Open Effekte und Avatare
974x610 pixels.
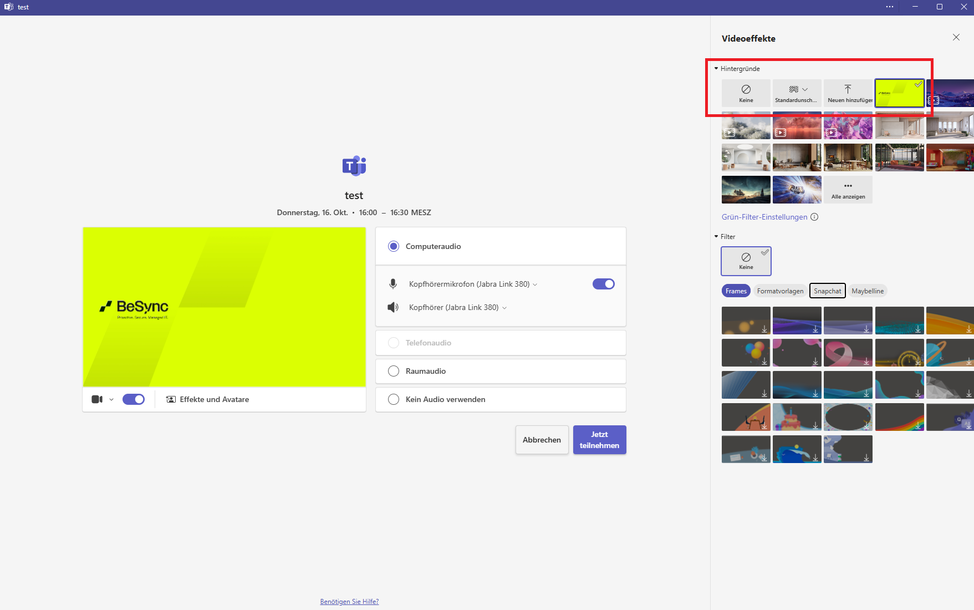click(208, 399)
